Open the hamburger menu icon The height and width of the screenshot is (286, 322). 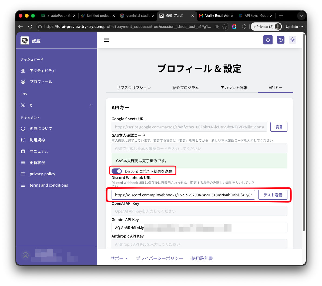point(106,40)
